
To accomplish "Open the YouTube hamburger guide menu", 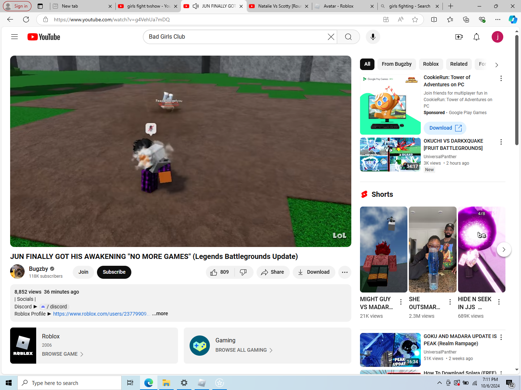I will tap(14, 37).
